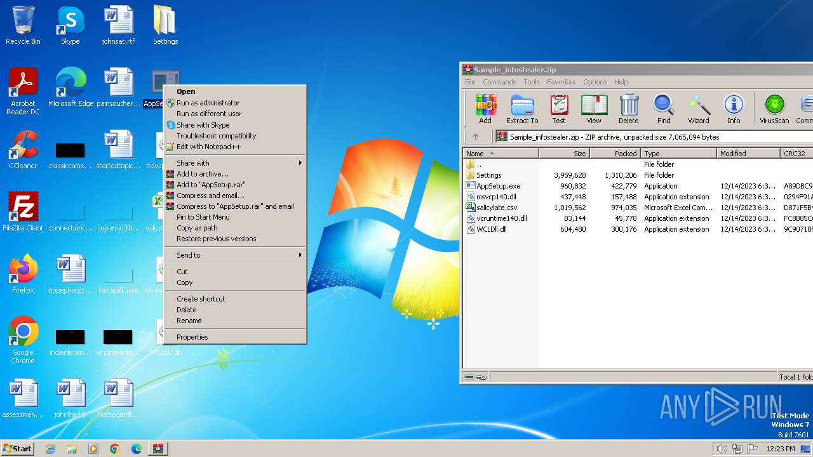Open Windows Media Player from taskbar

(x=93, y=449)
